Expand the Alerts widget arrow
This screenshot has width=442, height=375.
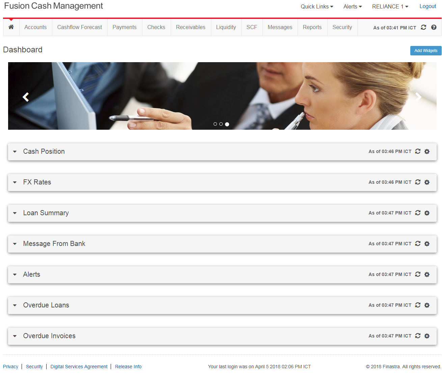click(x=15, y=275)
